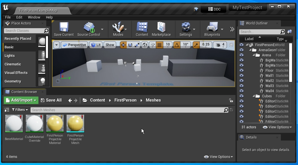298x165 pixels.
Task: Click the Unreal Engine logo icon
Action: pos(6,7)
